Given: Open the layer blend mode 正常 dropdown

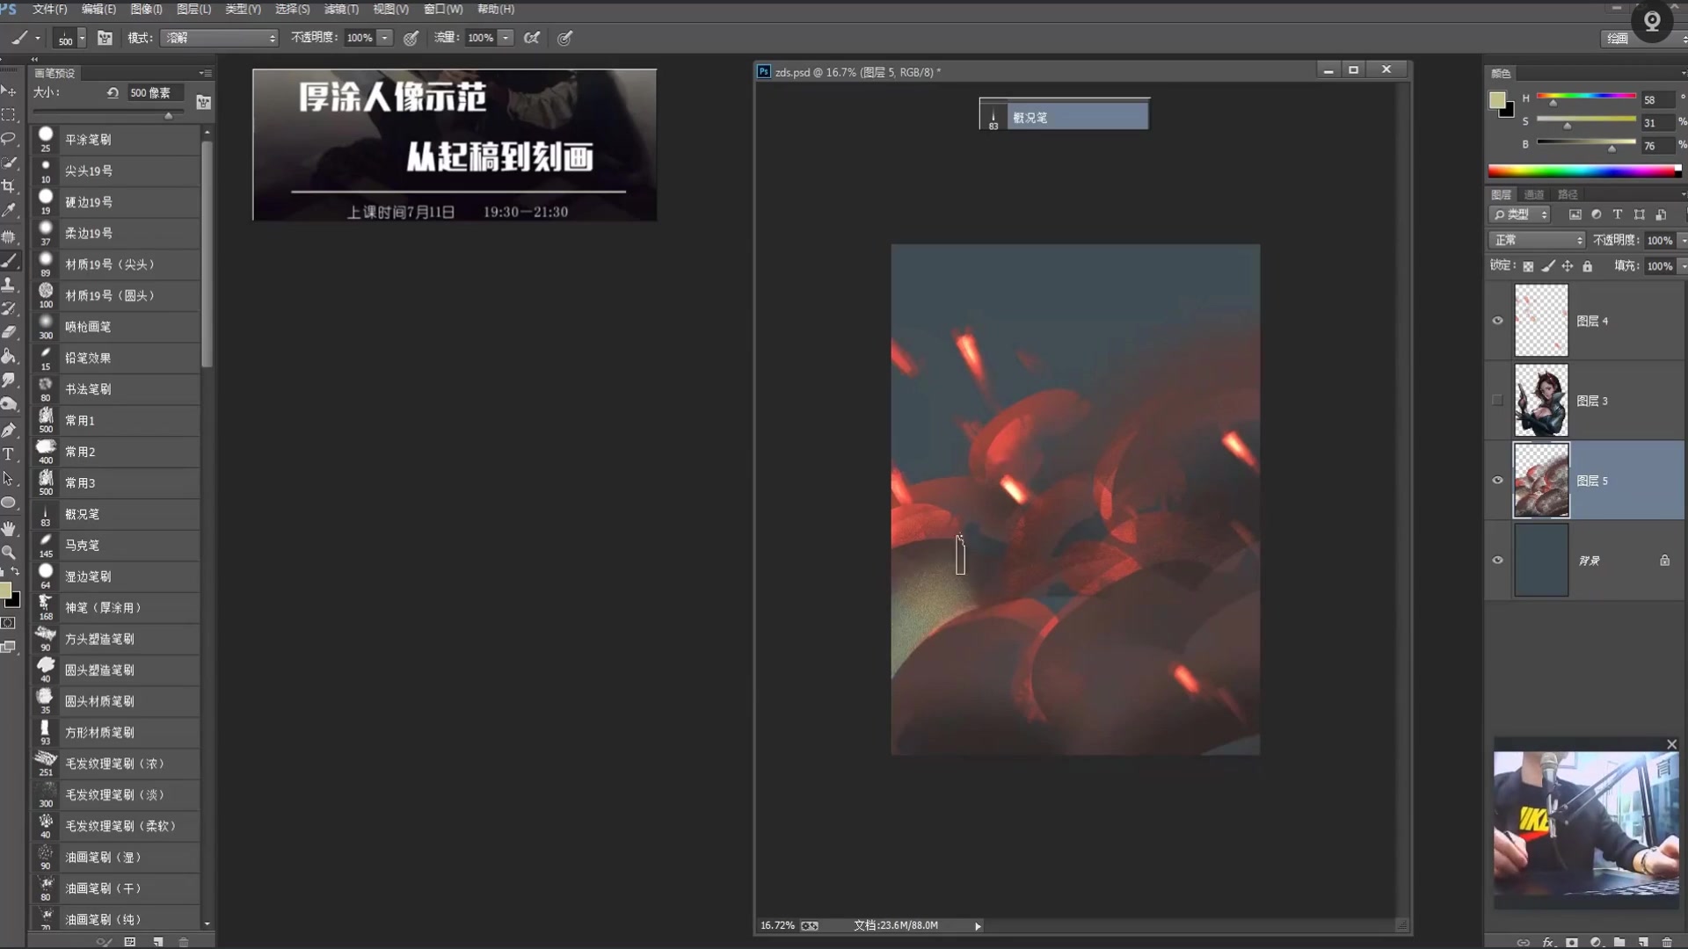Looking at the screenshot, I should point(1537,240).
